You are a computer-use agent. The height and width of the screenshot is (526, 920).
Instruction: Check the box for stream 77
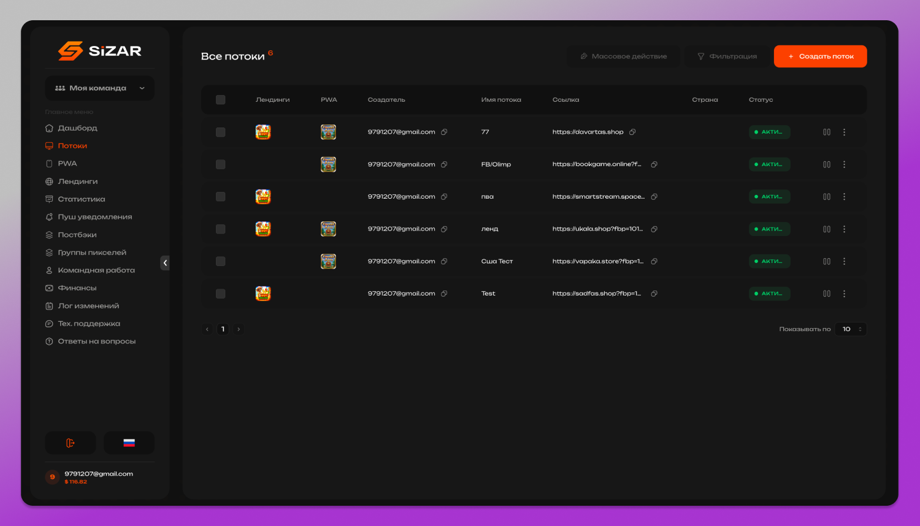coord(221,132)
